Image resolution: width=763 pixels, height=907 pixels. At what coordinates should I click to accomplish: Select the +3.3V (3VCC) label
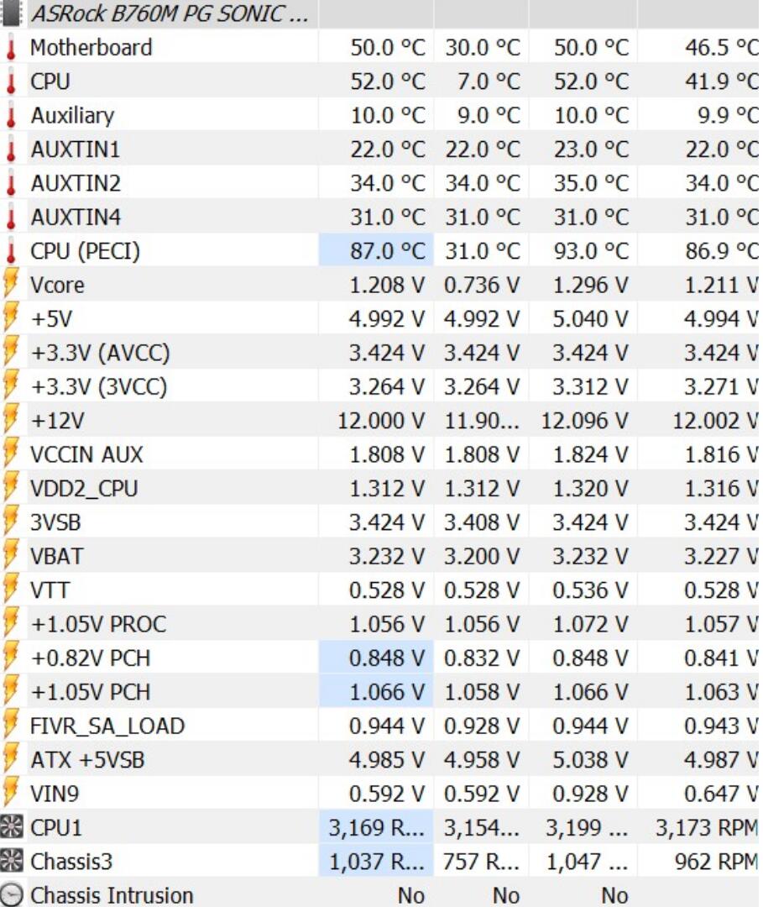click(99, 387)
